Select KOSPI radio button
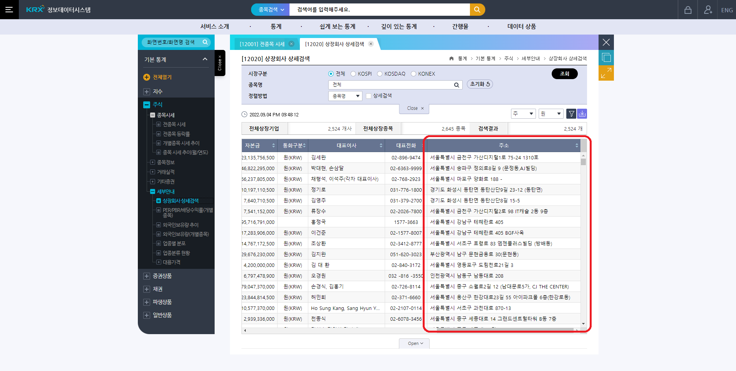The width and height of the screenshot is (736, 371). 353,74
